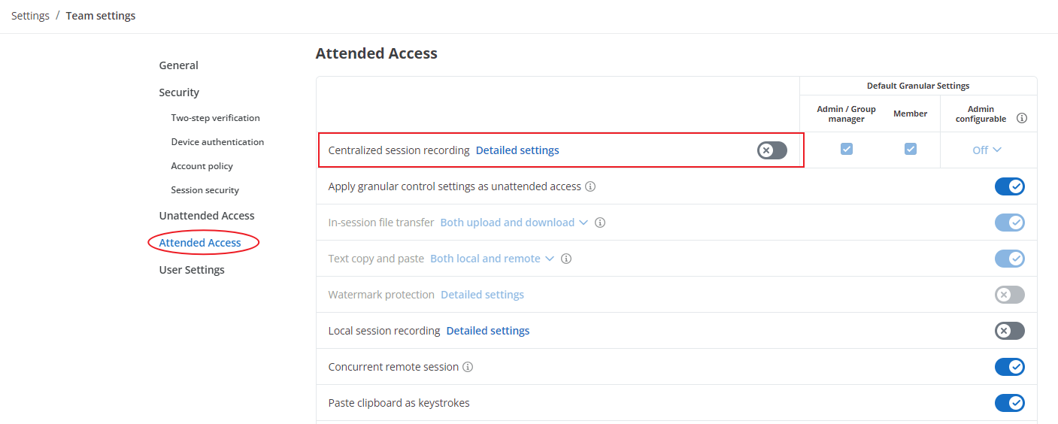Select Attended Access in sidebar

[x=200, y=243]
